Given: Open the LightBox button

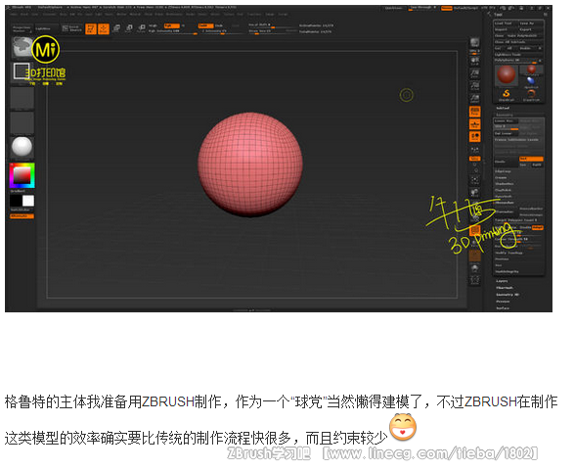Looking at the screenshot, I should [x=46, y=28].
